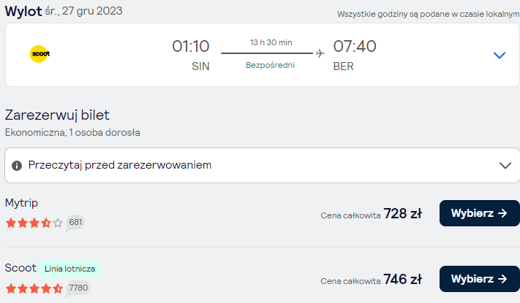The image size is (520, 303).
Task: Click the 07:40 arrival time
Action: coord(355,46)
